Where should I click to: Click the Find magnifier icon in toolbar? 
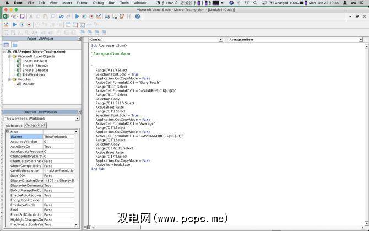pyautogui.click(x=53, y=17)
